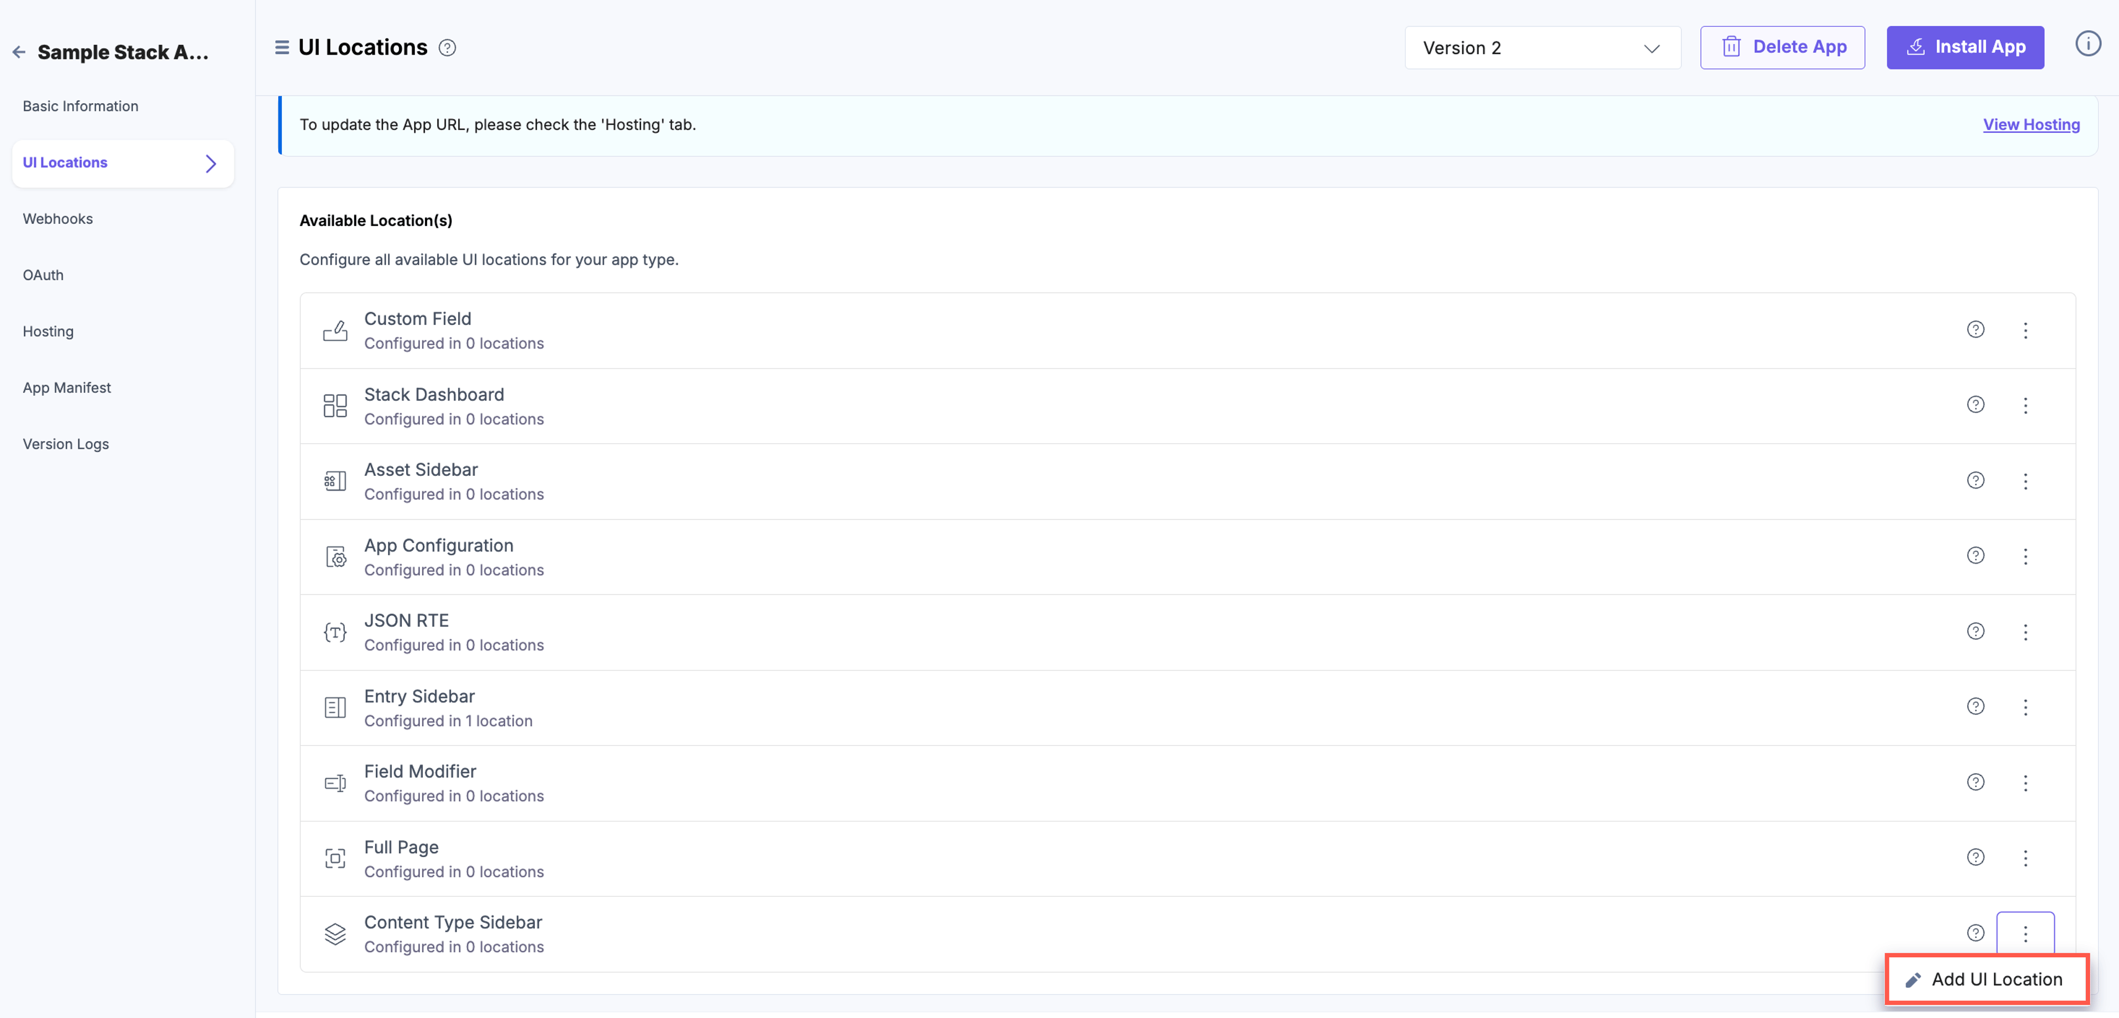
Task: Click the info icon in top right corner
Action: 2088,44
